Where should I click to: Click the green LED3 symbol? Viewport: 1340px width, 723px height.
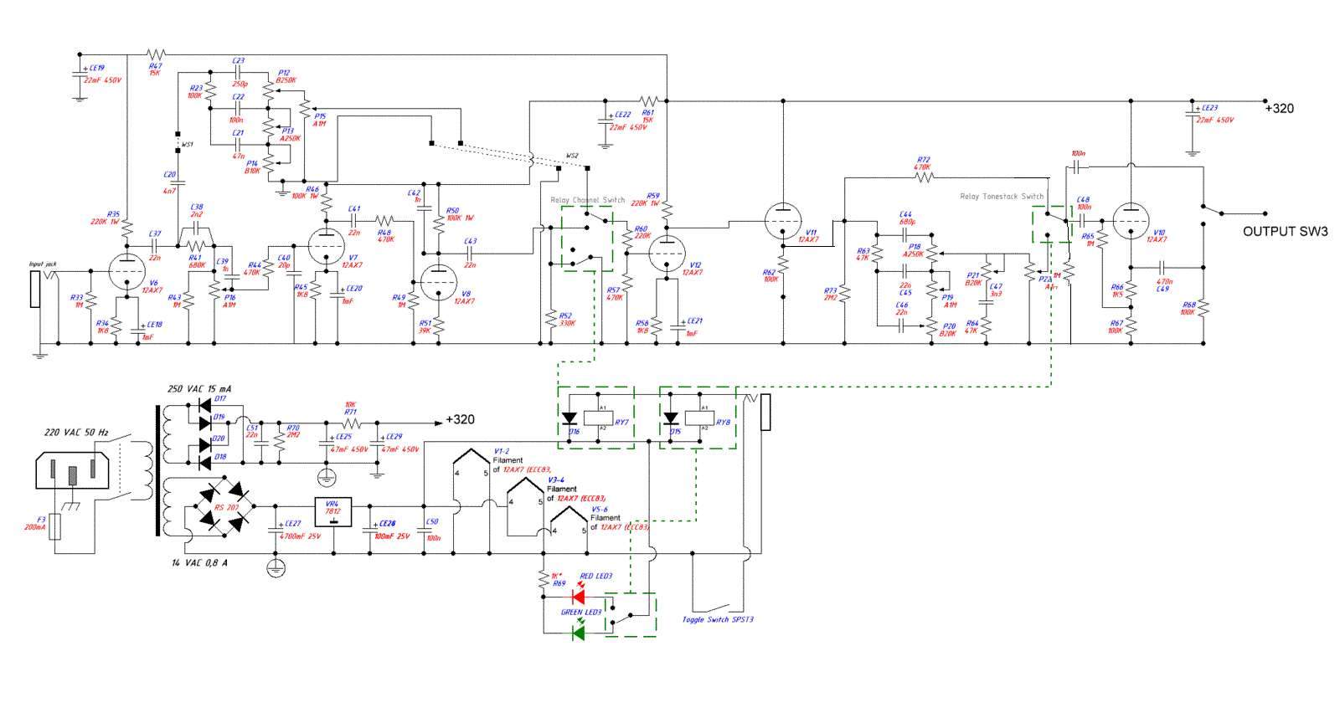[x=578, y=633]
